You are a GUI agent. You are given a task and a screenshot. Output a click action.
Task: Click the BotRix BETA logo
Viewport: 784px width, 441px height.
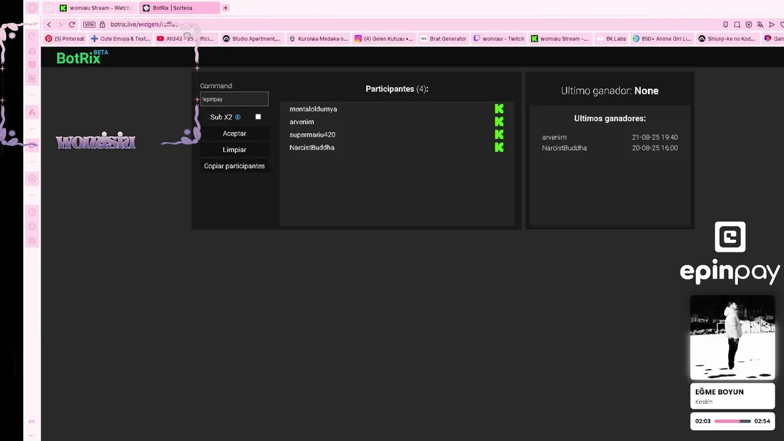82,58
